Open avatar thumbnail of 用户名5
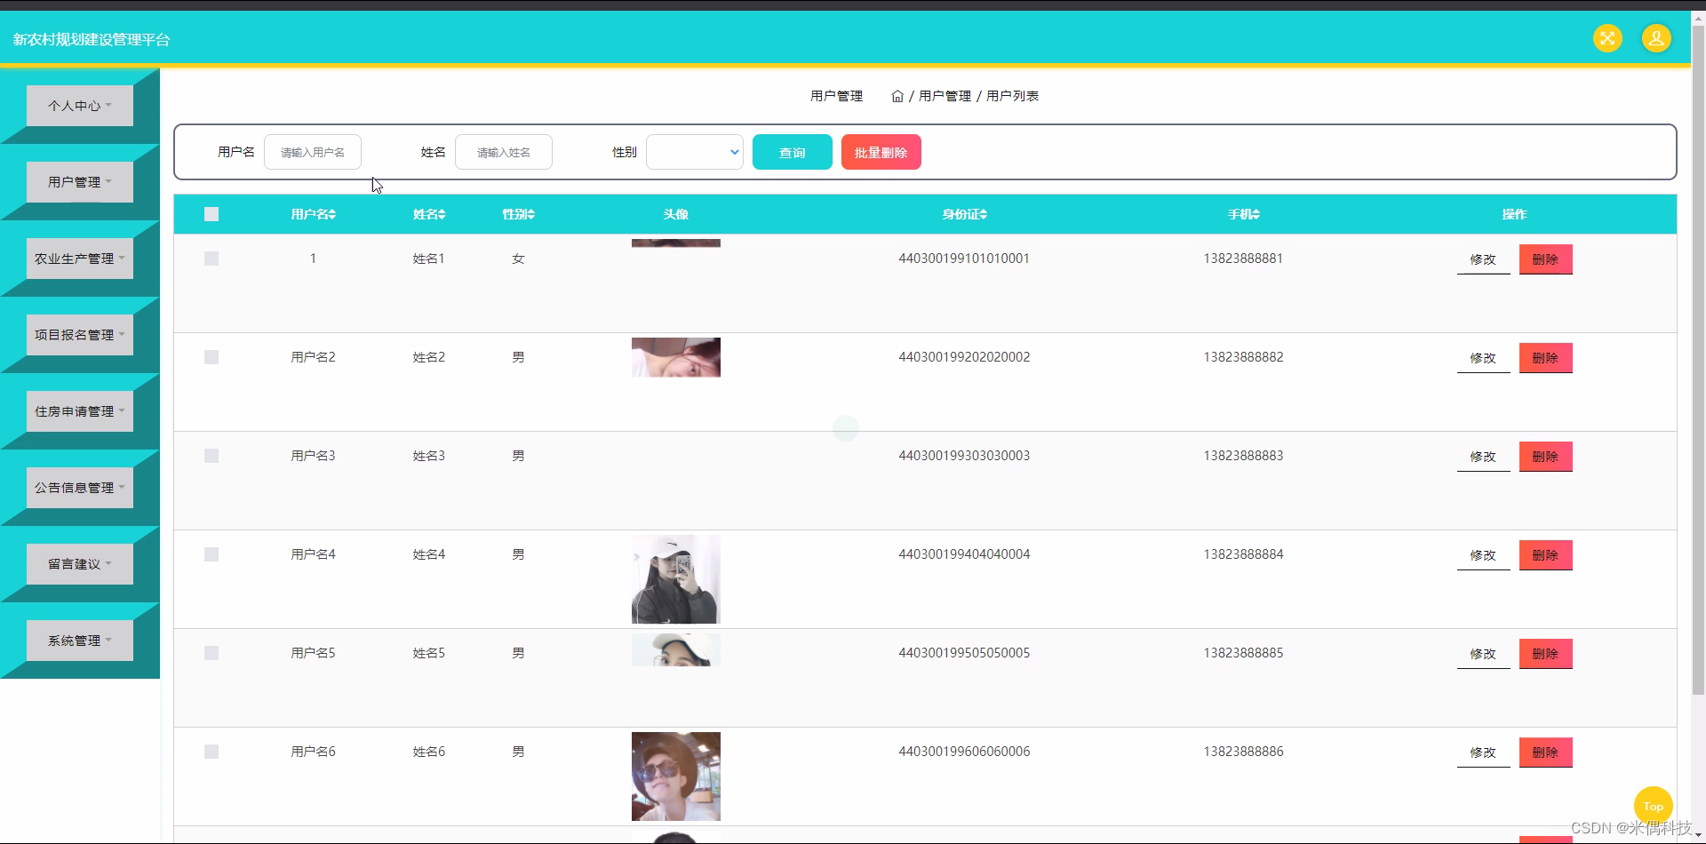The height and width of the screenshot is (844, 1706). [x=676, y=650]
